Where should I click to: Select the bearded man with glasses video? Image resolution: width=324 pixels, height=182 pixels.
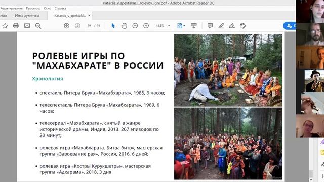(x=310, y=34)
